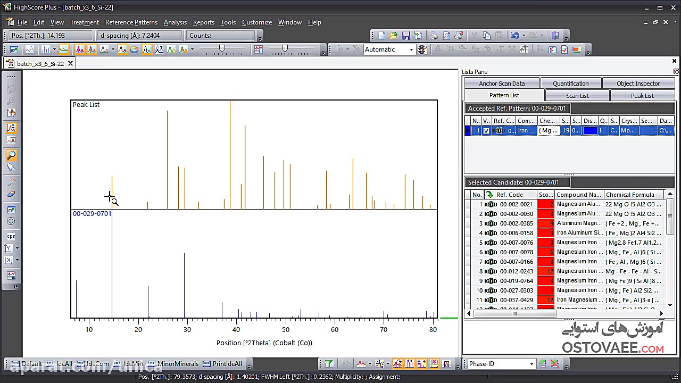Click the Undo arrow icon

tap(514, 36)
